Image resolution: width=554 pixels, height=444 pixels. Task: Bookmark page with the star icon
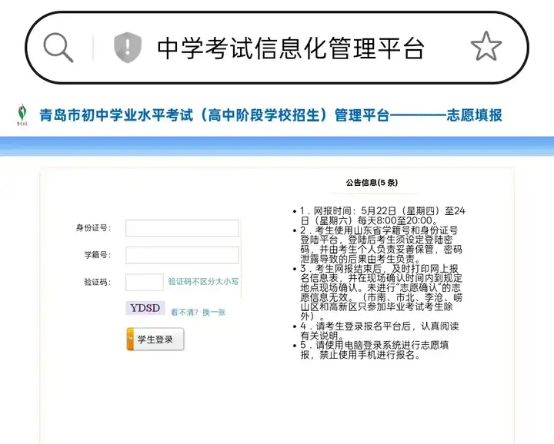[x=486, y=46]
